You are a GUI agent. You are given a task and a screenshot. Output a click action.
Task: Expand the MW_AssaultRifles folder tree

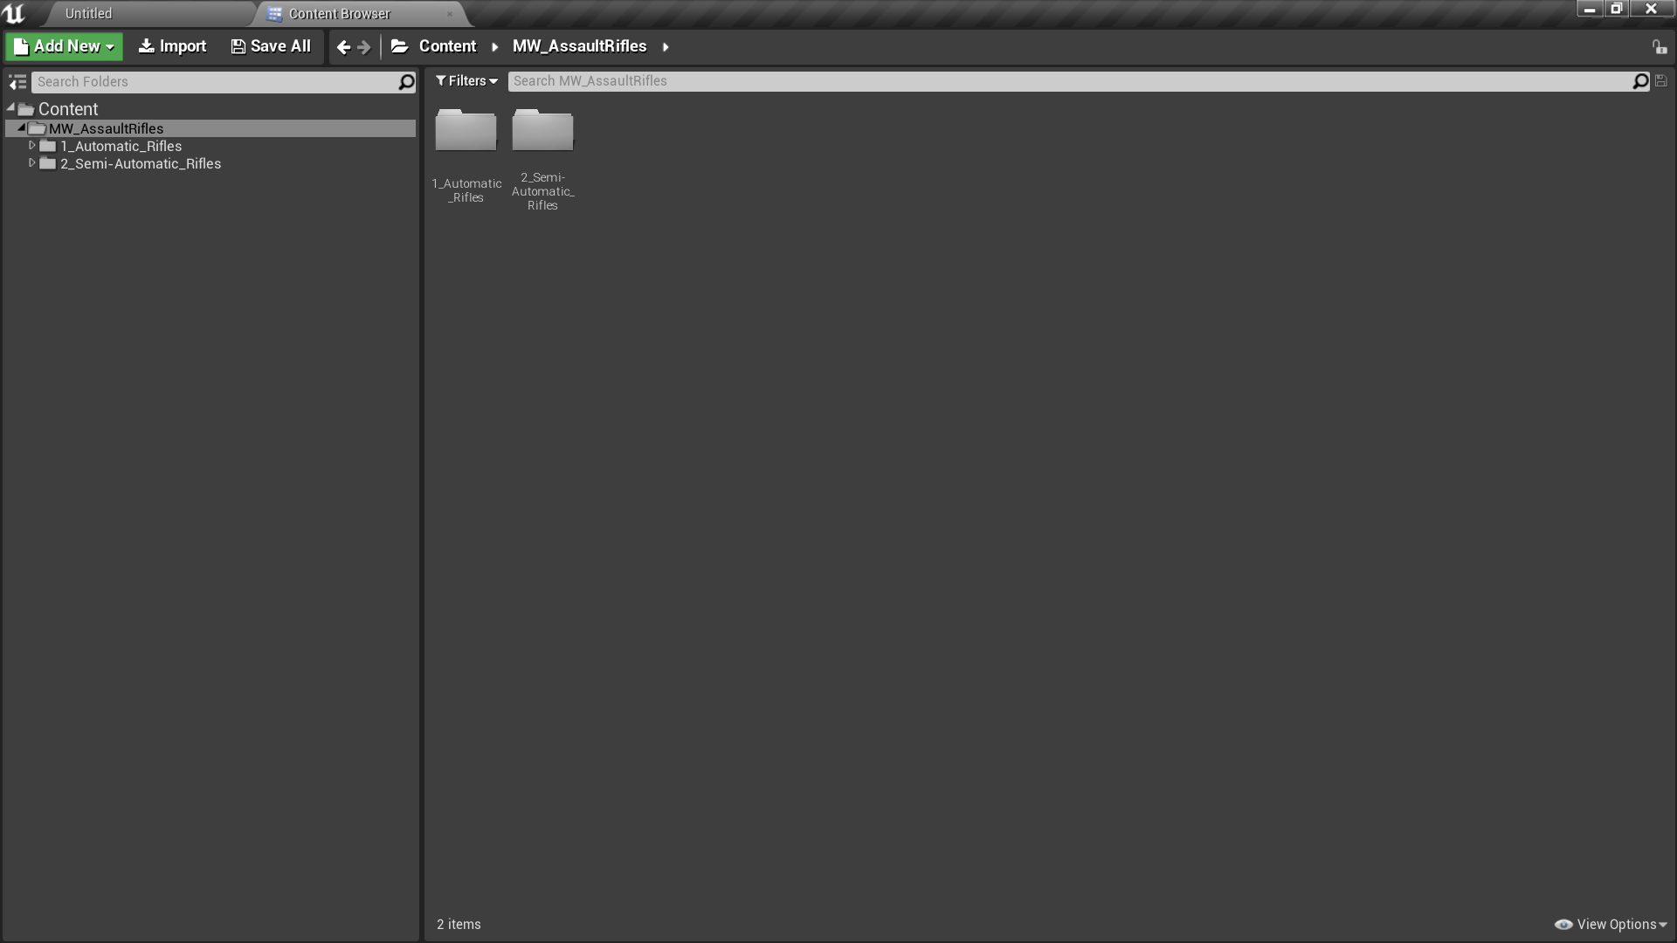pyautogui.click(x=19, y=127)
